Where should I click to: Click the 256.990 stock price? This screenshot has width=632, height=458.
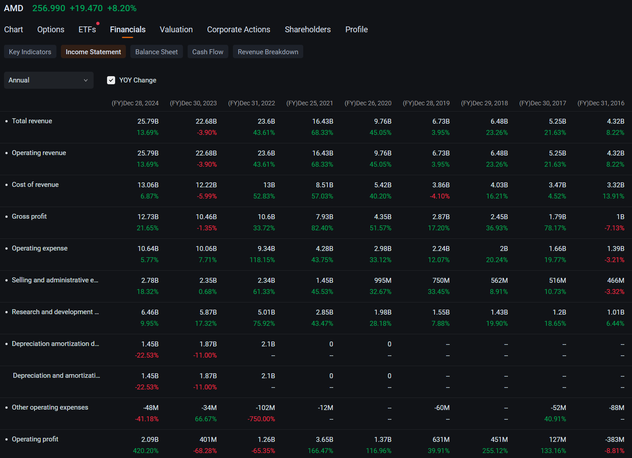[49, 9]
